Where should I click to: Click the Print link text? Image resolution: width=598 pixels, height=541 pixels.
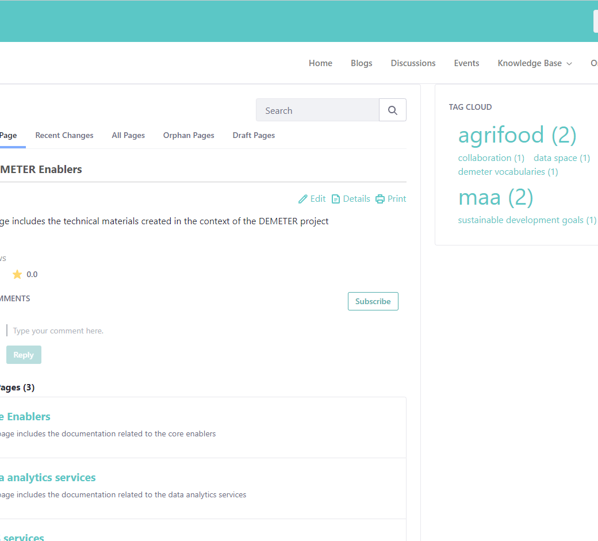[x=397, y=199]
